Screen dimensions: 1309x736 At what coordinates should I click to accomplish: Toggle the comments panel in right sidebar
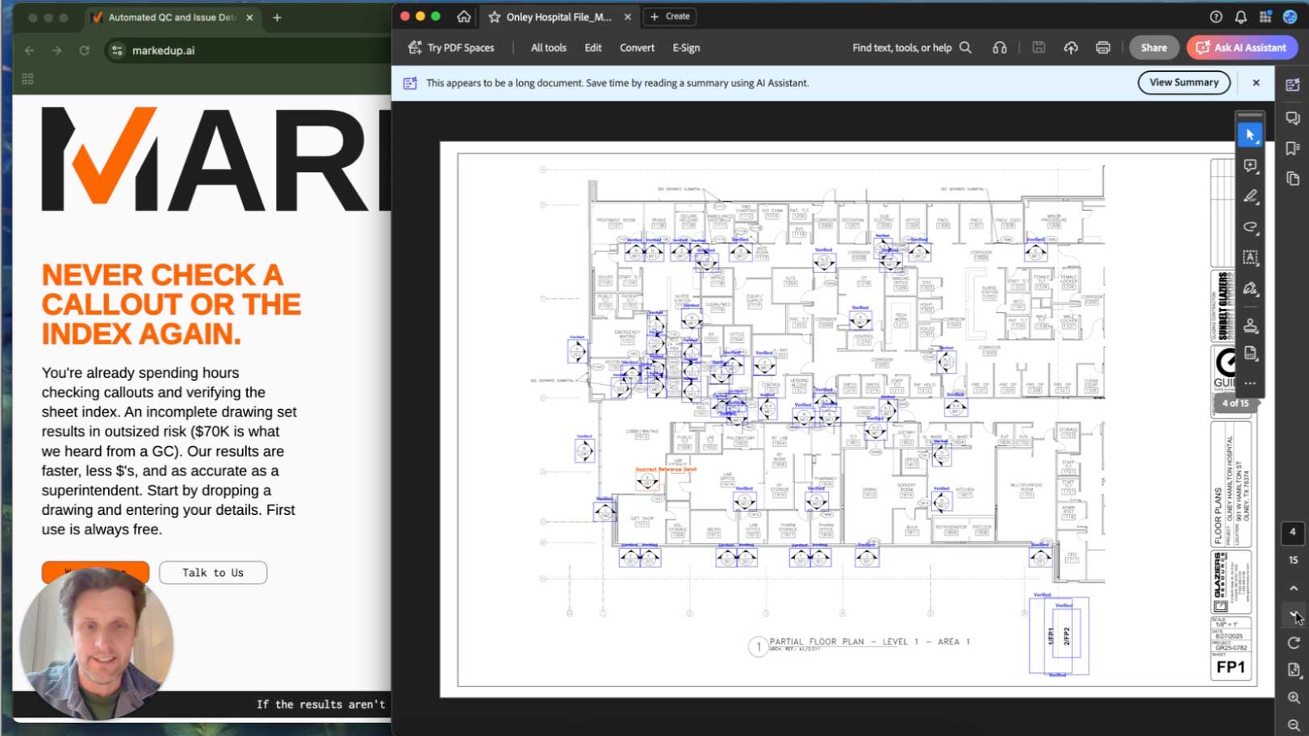[1292, 119]
